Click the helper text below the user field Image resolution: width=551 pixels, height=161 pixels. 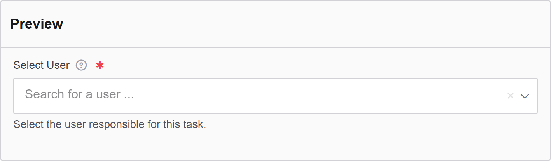110,124
